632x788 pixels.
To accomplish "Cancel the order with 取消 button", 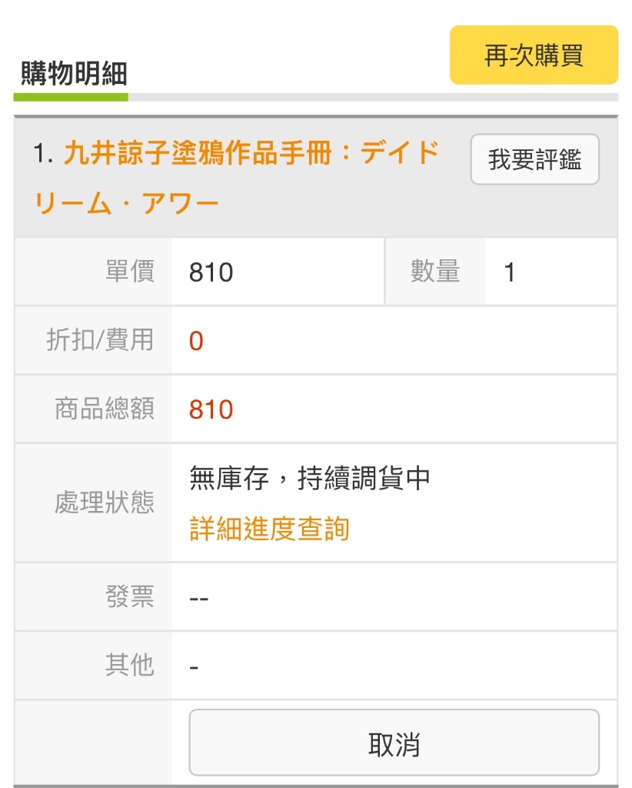I will [394, 743].
